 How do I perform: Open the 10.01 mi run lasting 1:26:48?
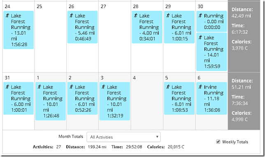pyautogui.click(x=51, y=101)
